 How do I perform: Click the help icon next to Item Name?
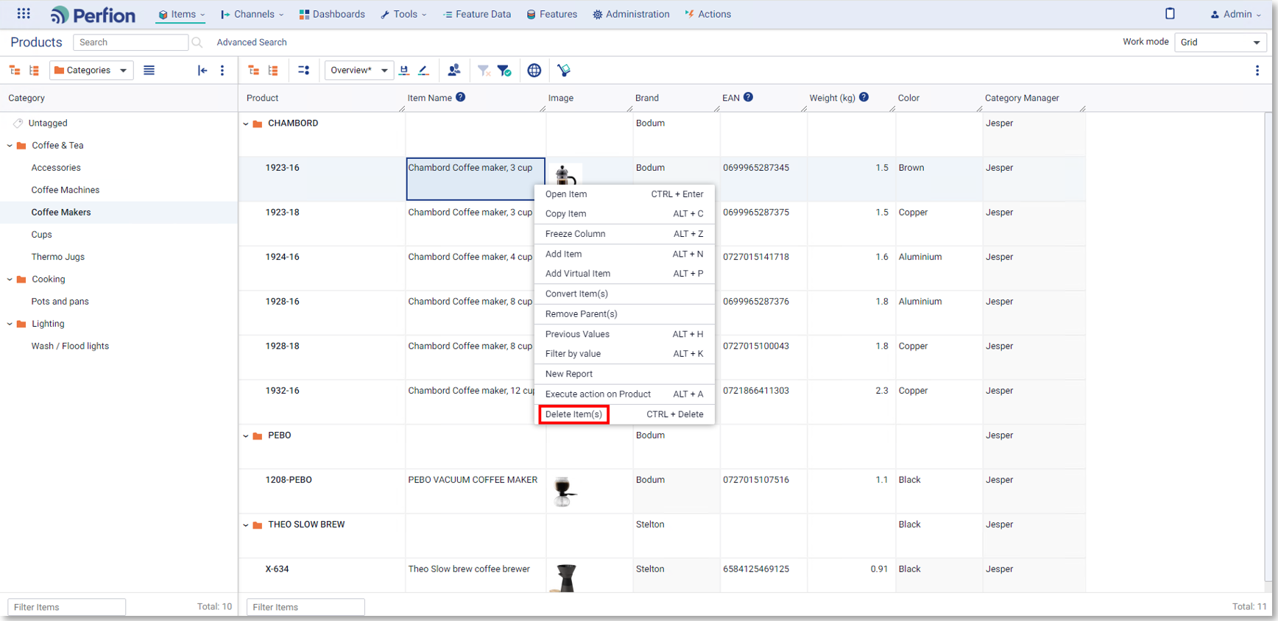click(460, 97)
